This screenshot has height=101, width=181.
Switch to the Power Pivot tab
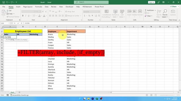pyautogui.click(x=99, y=7)
